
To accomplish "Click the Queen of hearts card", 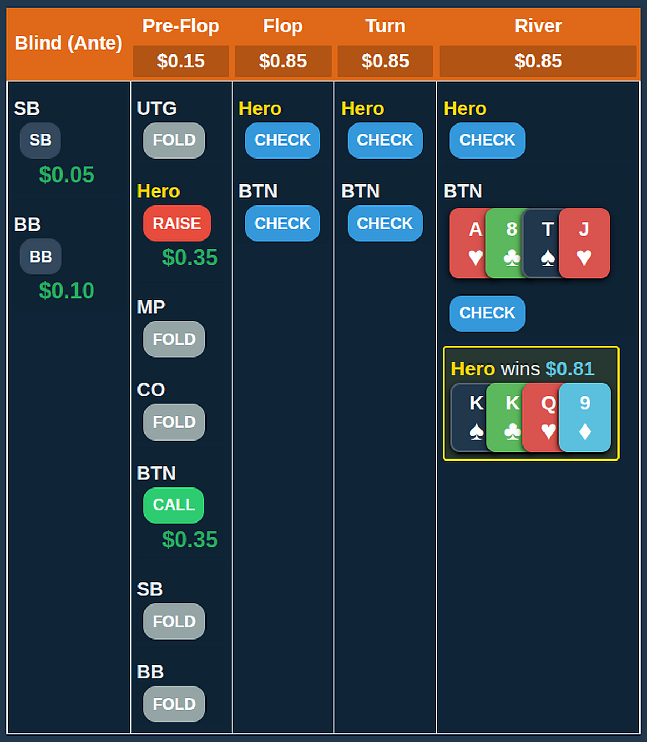I will pyautogui.click(x=541, y=417).
